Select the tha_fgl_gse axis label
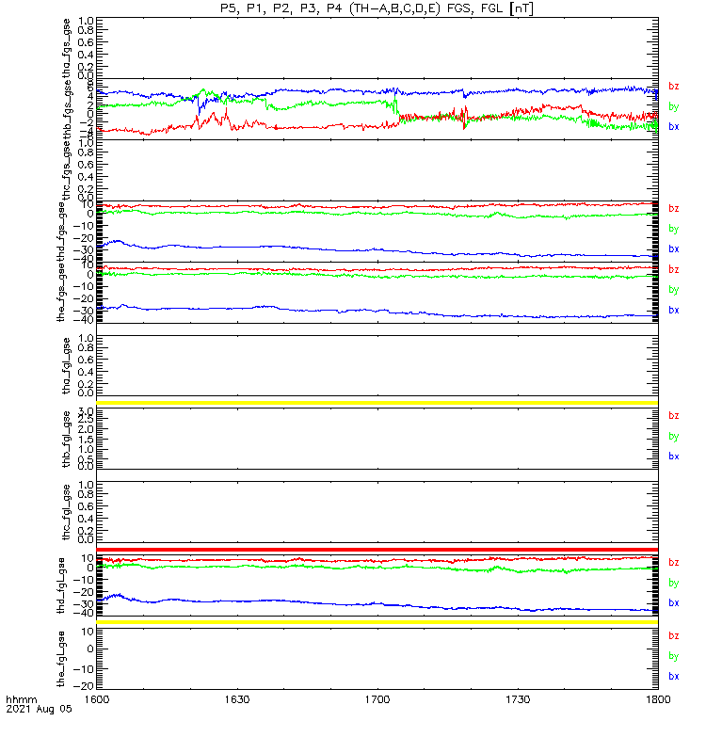706x753 pixels. 66,366
